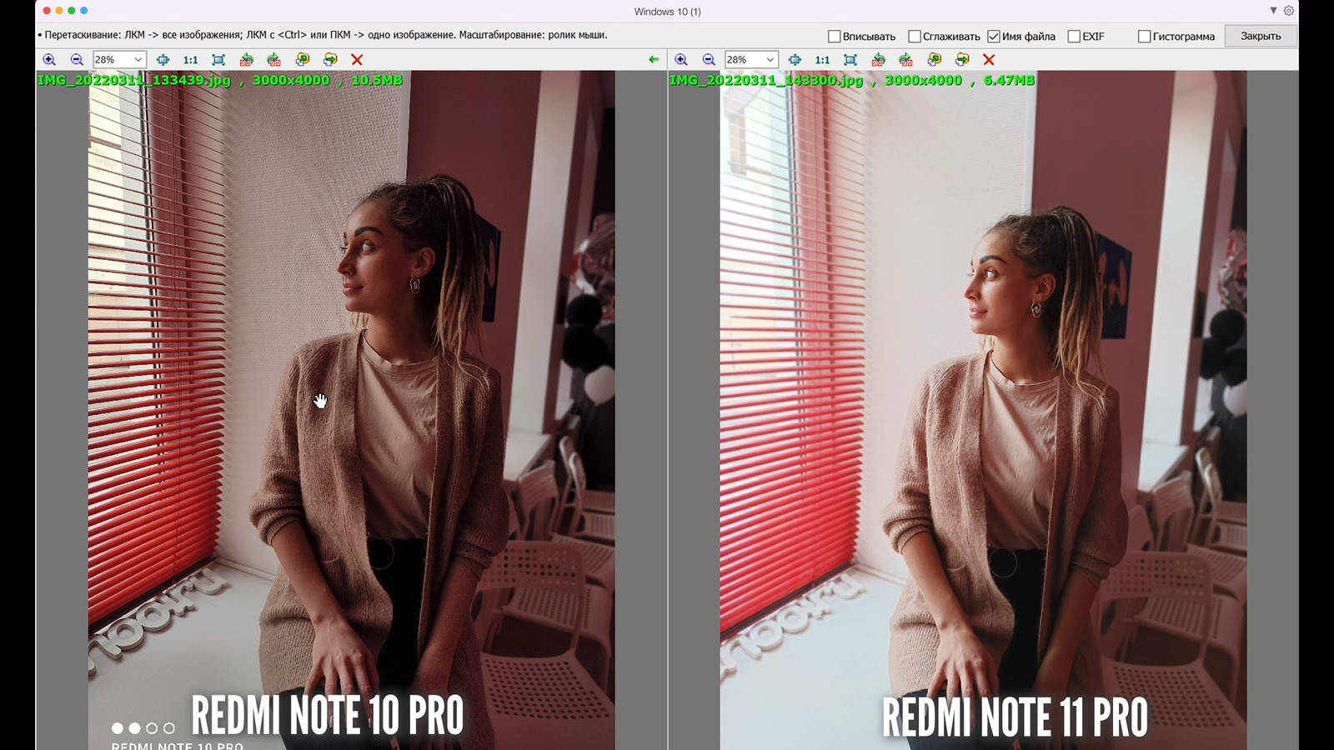
Task: Click fullscreen icon in right pane toolbar
Action: pos(850,60)
